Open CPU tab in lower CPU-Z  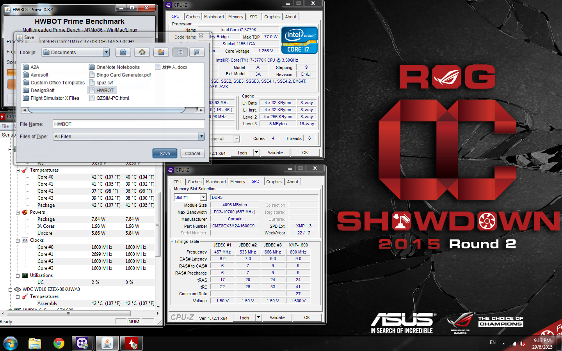point(177,182)
